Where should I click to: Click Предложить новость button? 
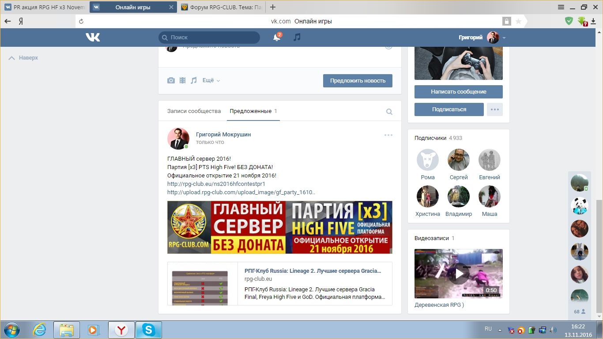click(358, 80)
